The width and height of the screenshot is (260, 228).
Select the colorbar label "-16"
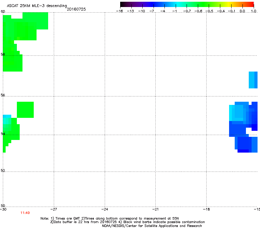pyautogui.click(x=119, y=11)
